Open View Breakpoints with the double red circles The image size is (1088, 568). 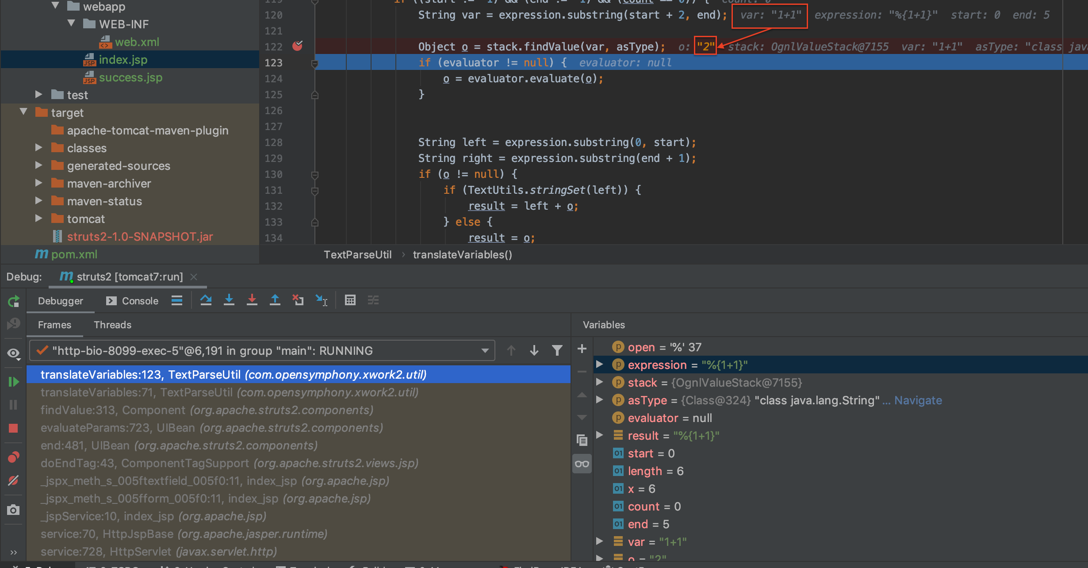coord(13,457)
